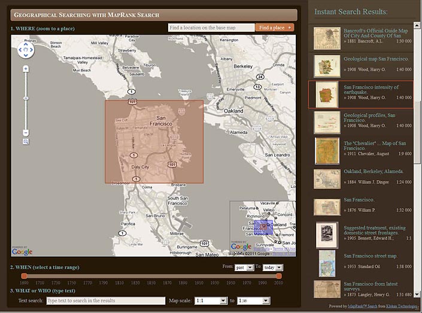Click the 1850 tick on the timeline
This screenshot has height=313, width=422.
click(151, 282)
